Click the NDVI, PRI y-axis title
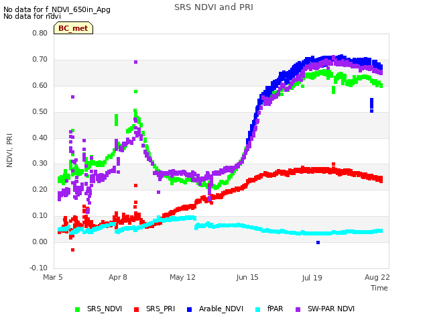The image size is (429, 322). tap(9, 150)
